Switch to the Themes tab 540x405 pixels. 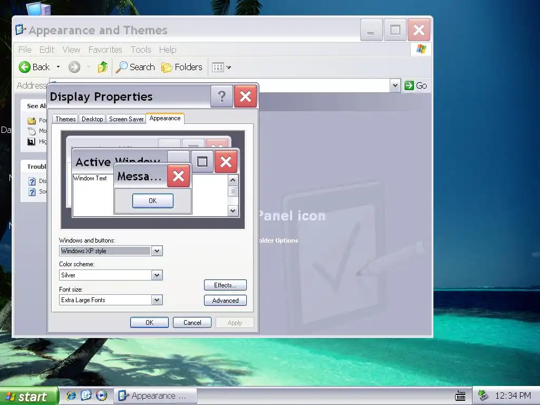click(65, 119)
